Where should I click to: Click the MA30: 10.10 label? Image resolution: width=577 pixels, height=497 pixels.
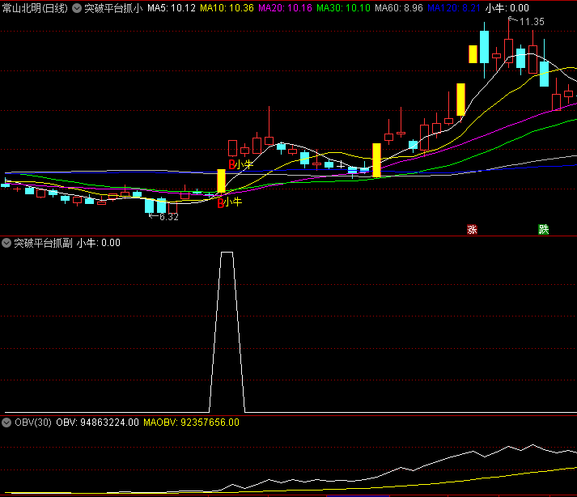(x=343, y=8)
